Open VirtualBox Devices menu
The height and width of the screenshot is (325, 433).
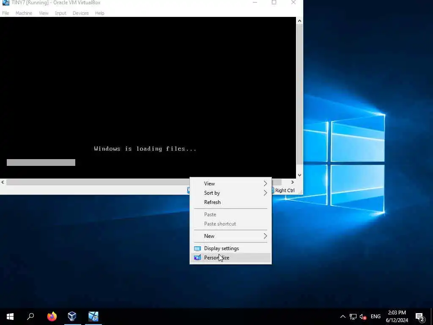pos(81,13)
